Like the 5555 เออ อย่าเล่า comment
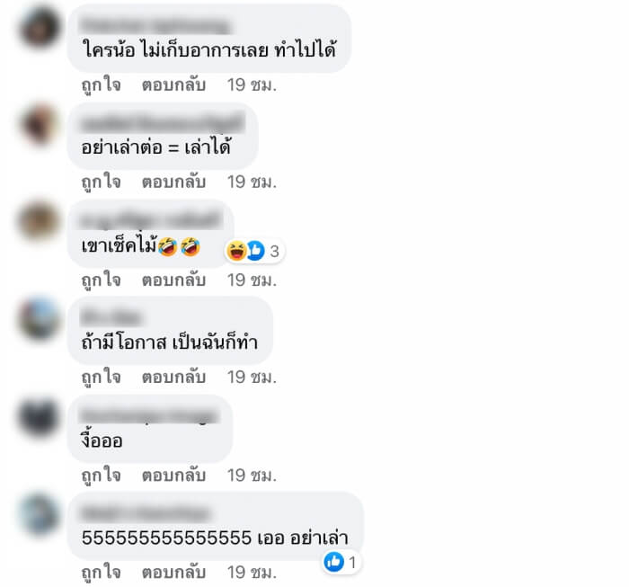Viewport: 629px width, 587px height. tap(101, 572)
